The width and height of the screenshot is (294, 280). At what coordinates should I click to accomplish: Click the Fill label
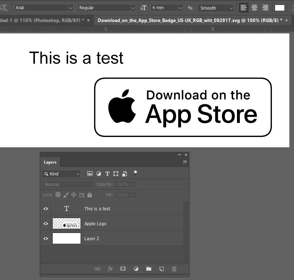[109, 195]
